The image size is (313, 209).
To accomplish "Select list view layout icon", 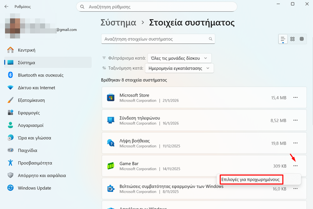I will pos(283,39).
